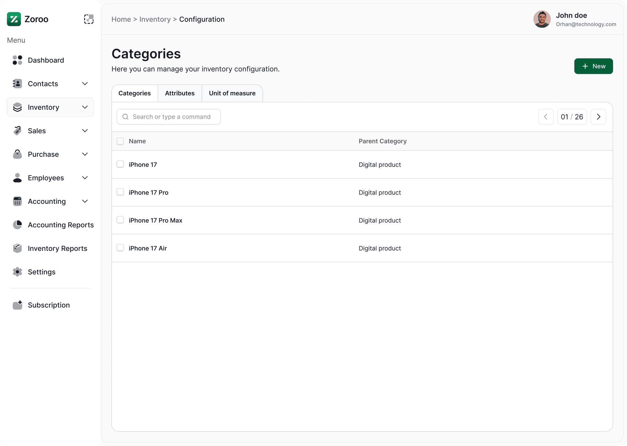
Task: Focus the Search or type a command field
Action: (x=171, y=117)
